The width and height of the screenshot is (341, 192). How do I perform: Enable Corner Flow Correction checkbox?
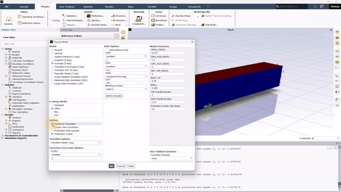click(52, 127)
